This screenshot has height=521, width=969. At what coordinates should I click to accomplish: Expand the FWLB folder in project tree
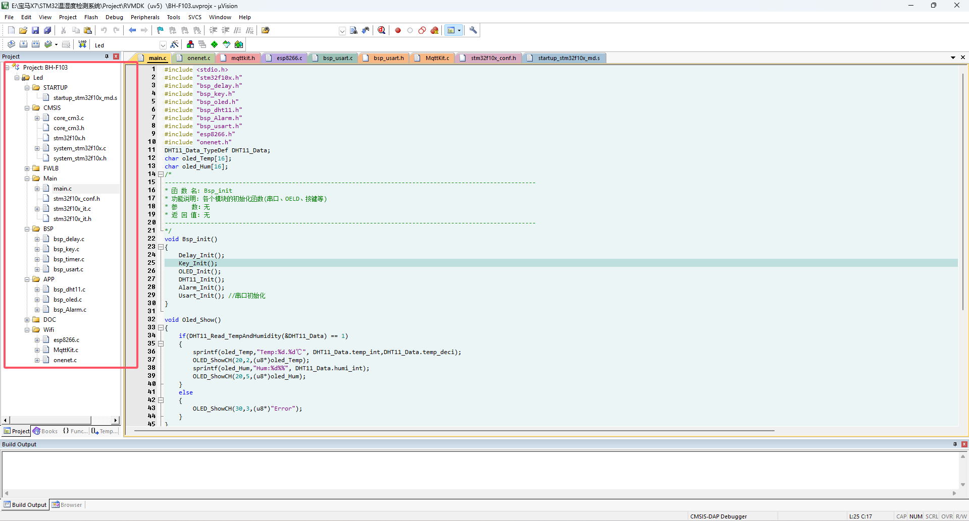tap(27, 168)
